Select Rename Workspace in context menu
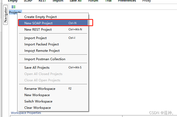 point(53,88)
